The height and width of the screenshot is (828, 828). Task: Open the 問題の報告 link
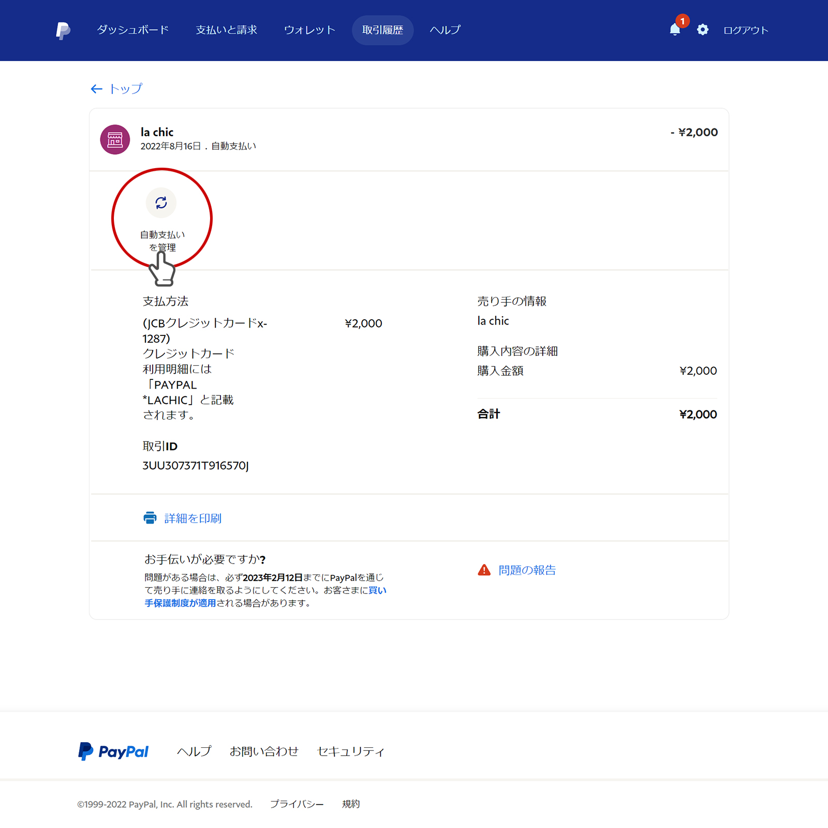coord(527,570)
